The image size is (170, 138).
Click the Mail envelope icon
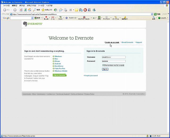click(61, 10)
